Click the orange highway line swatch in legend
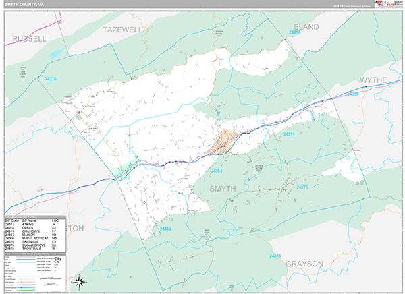 26,282
